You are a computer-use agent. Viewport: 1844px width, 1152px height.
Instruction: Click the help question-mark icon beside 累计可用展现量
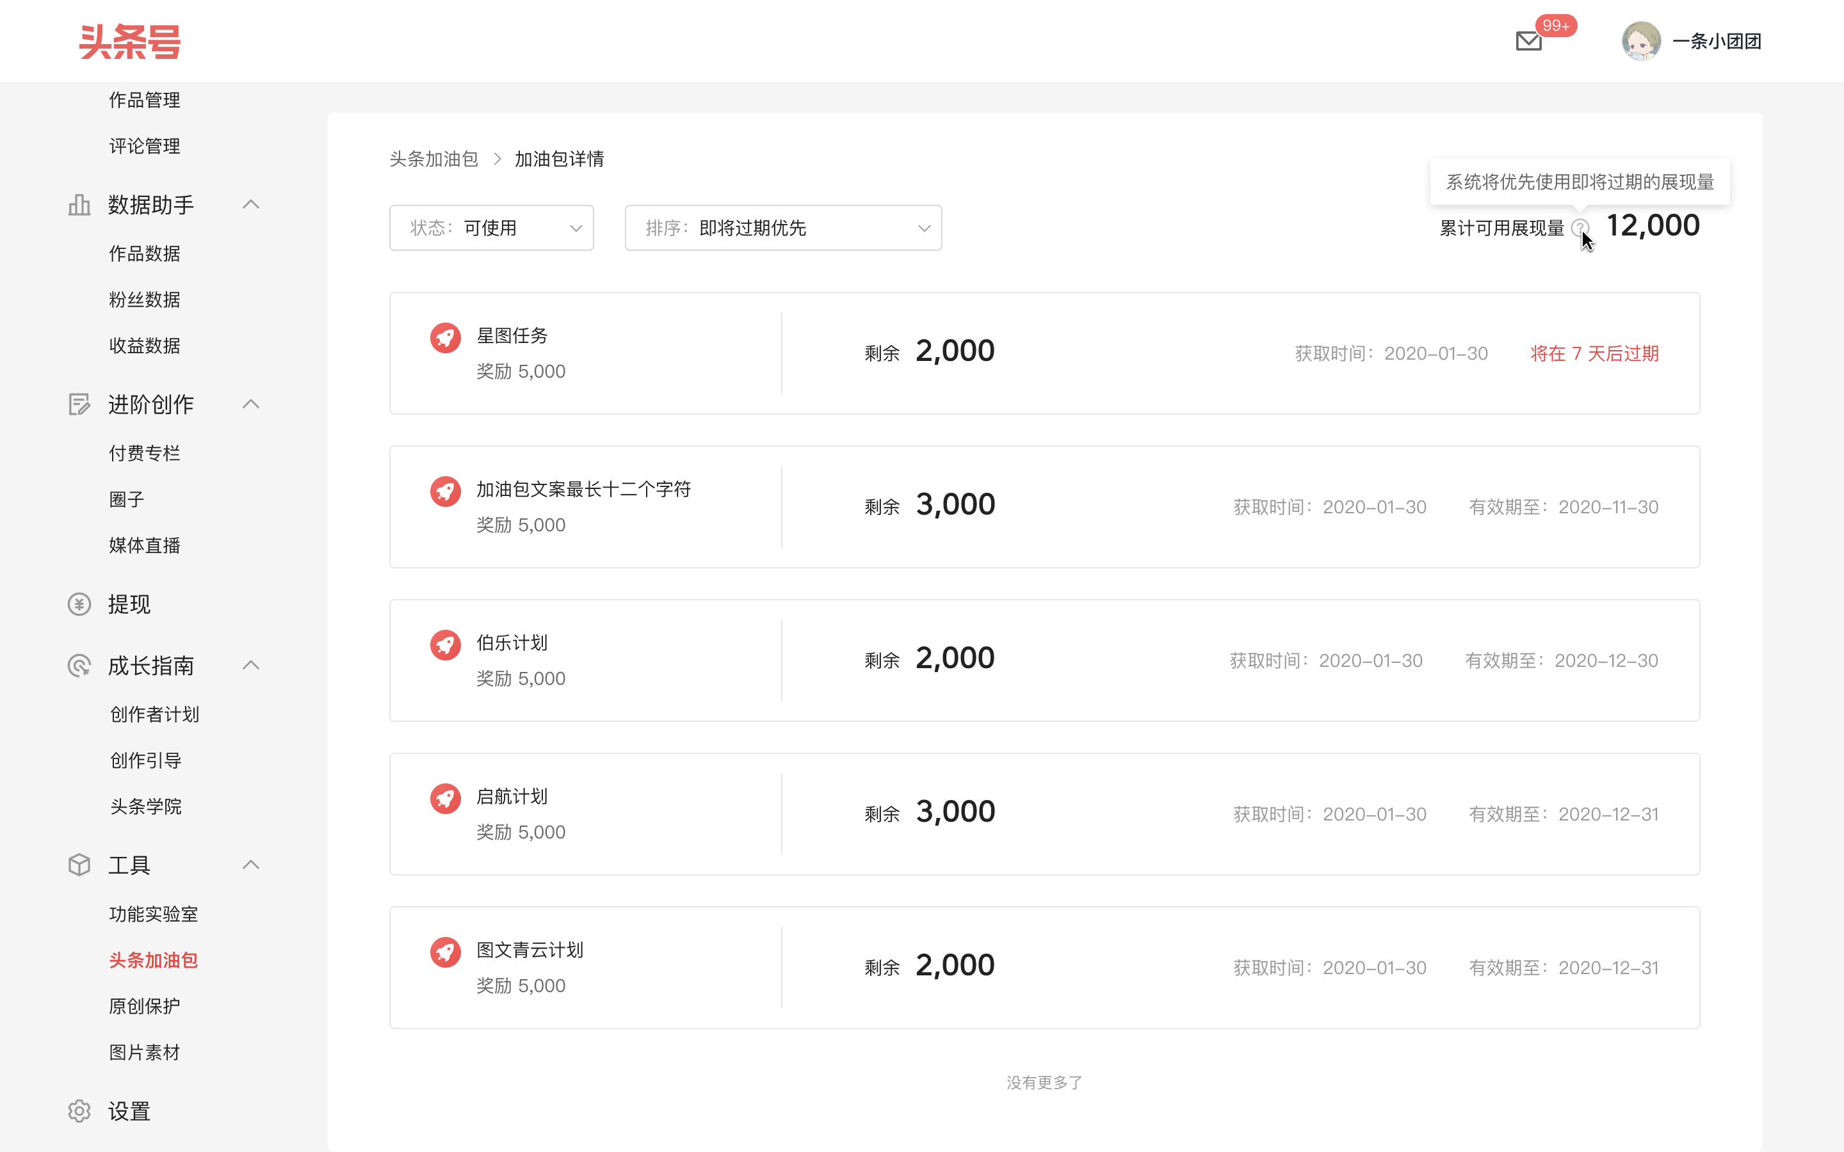1580,227
